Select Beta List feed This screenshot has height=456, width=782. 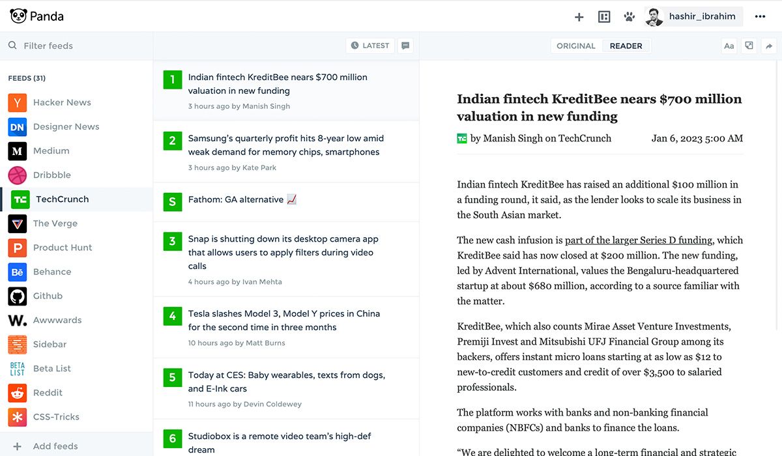[x=76, y=368]
